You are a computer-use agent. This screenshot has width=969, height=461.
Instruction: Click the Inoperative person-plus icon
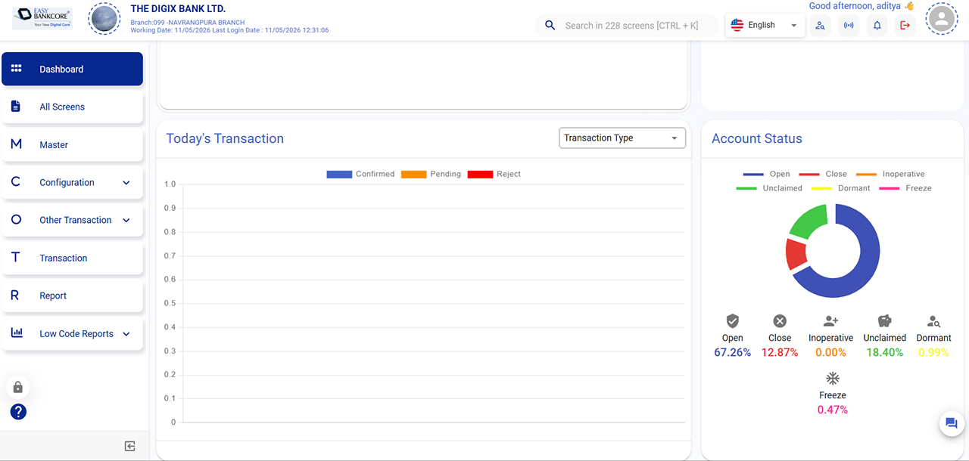(x=830, y=320)
